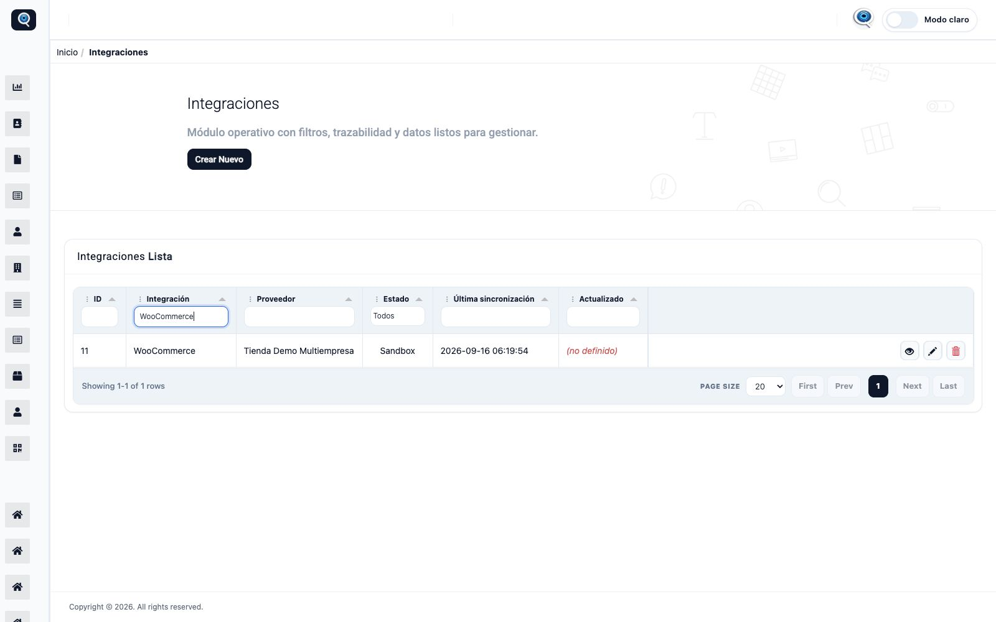
Task: Click the Prev pagination button
Action: pyautogui.click(x=844, y=386)
